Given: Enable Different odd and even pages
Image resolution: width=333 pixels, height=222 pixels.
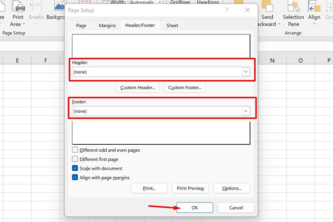Looking at the screenshot, I should pos(75,150).
